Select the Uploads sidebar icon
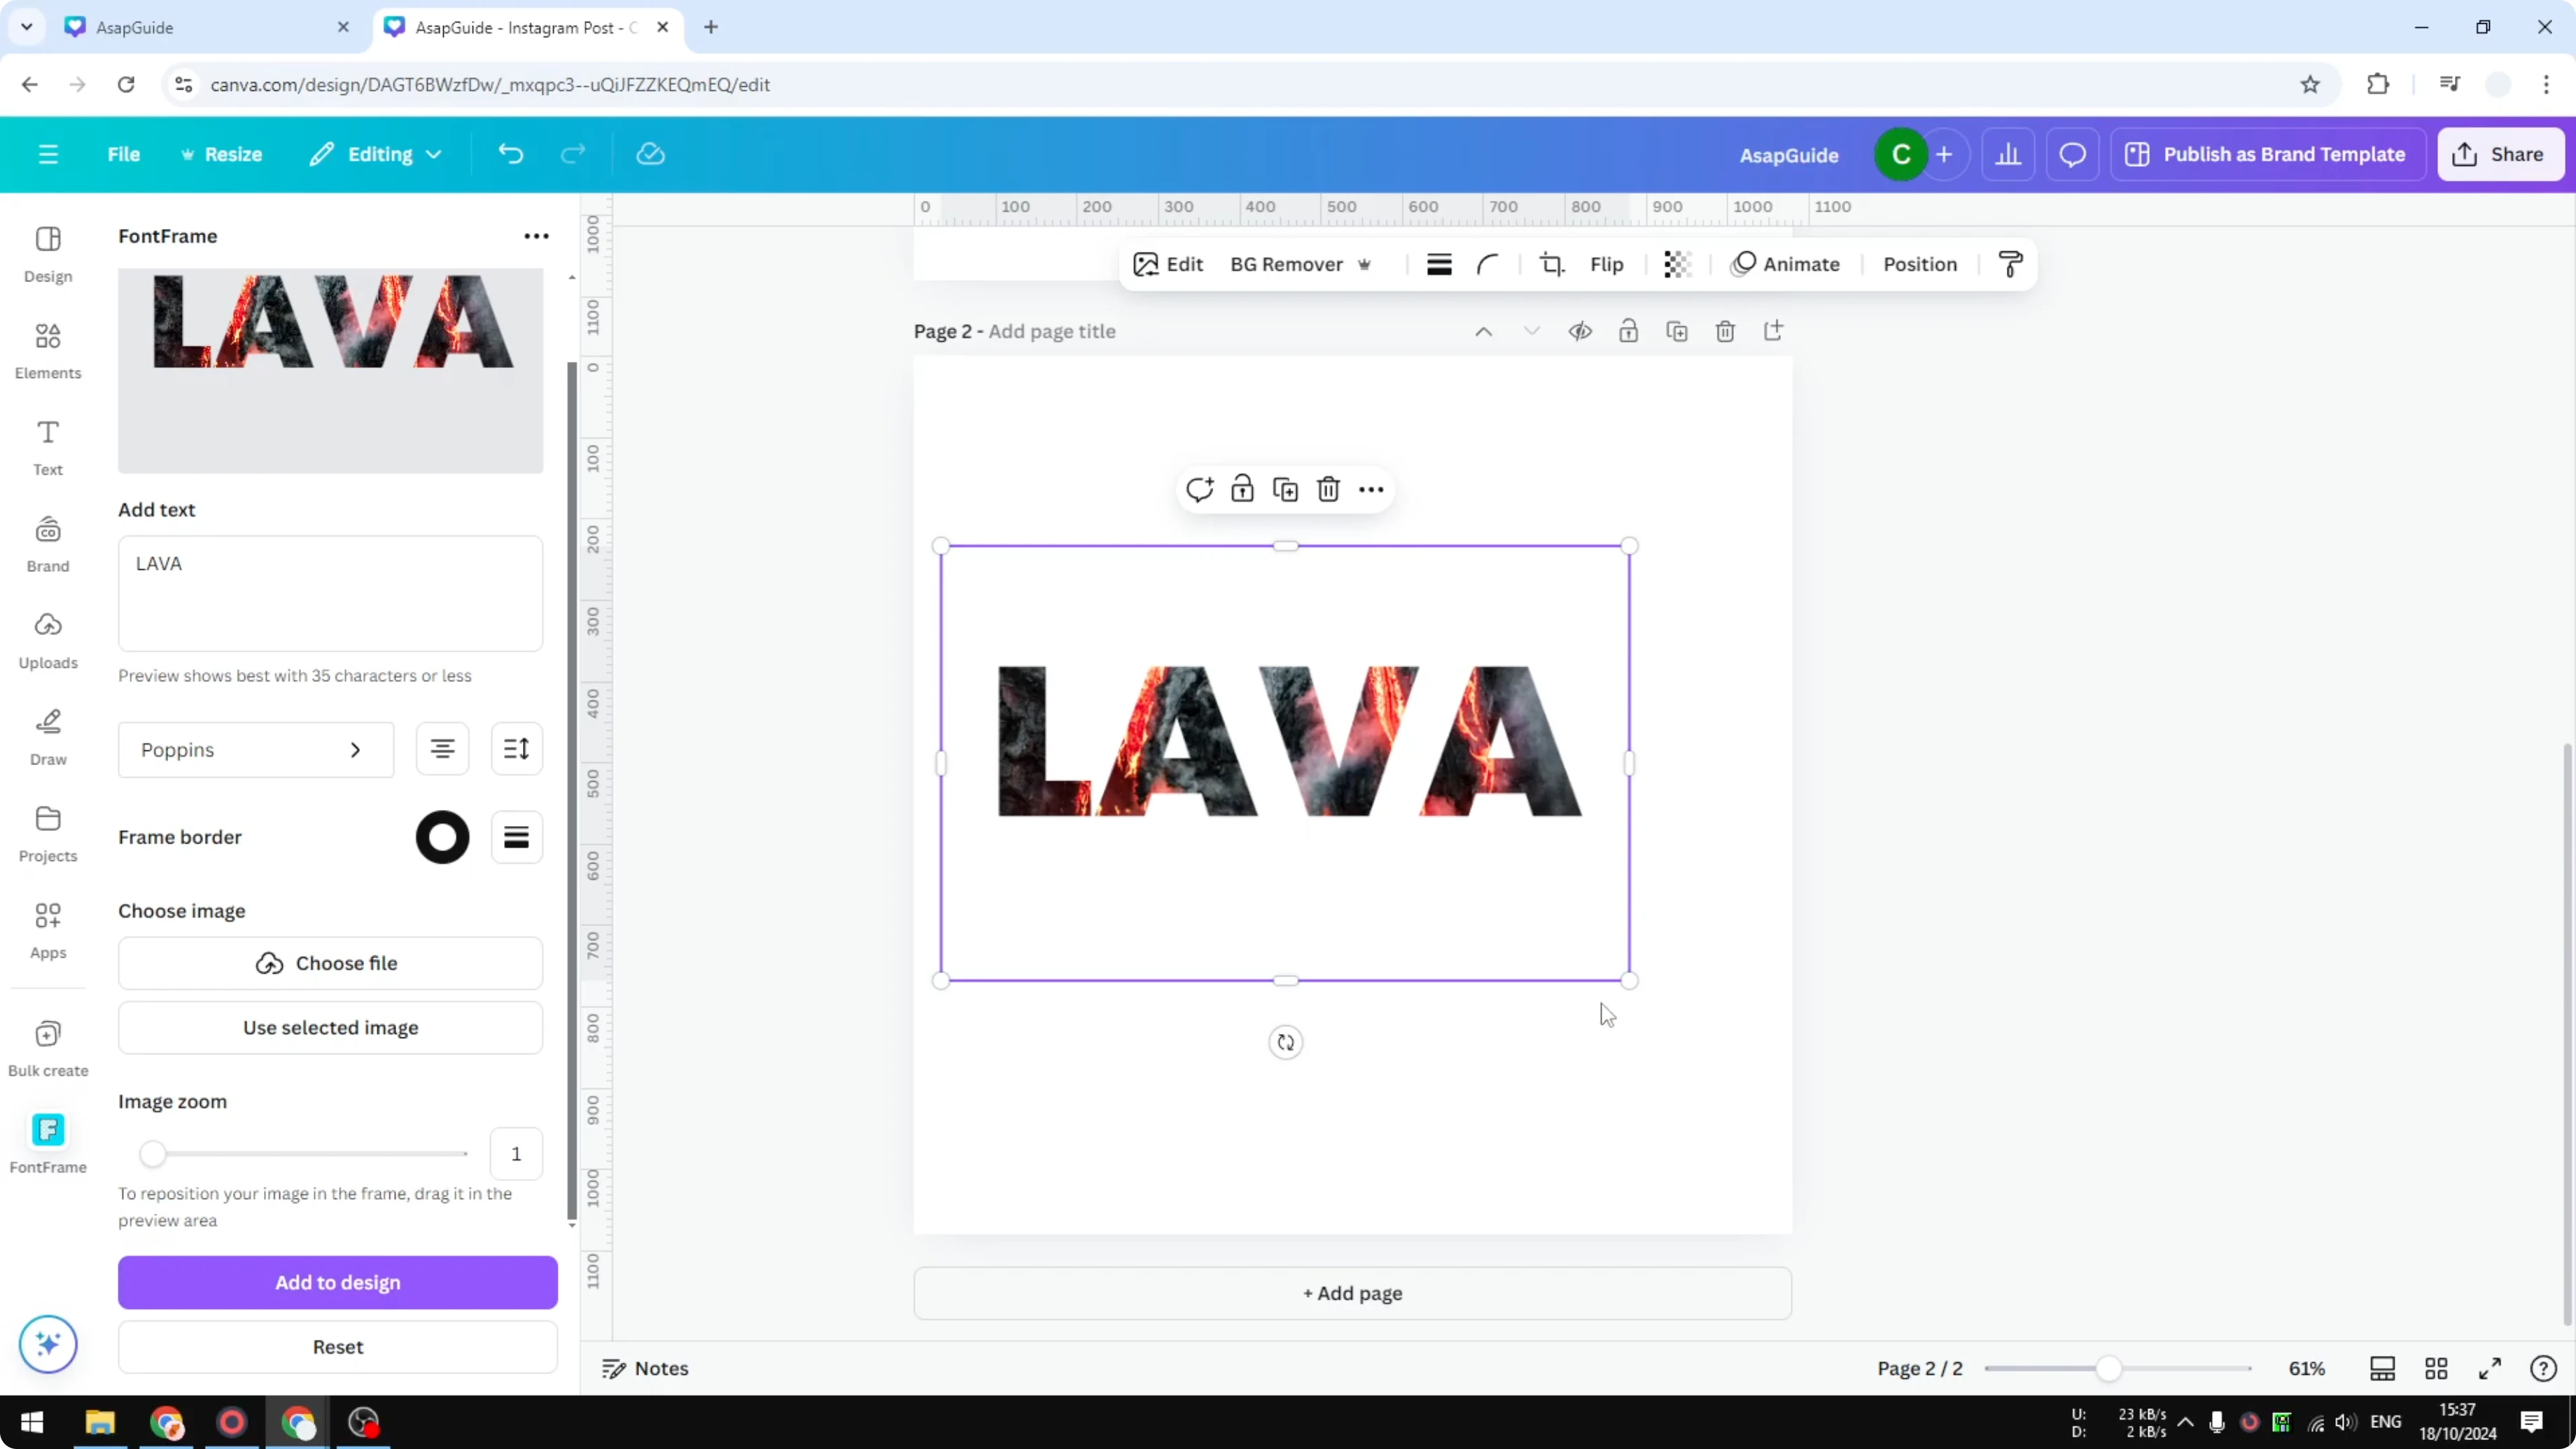 coord(47,640)
